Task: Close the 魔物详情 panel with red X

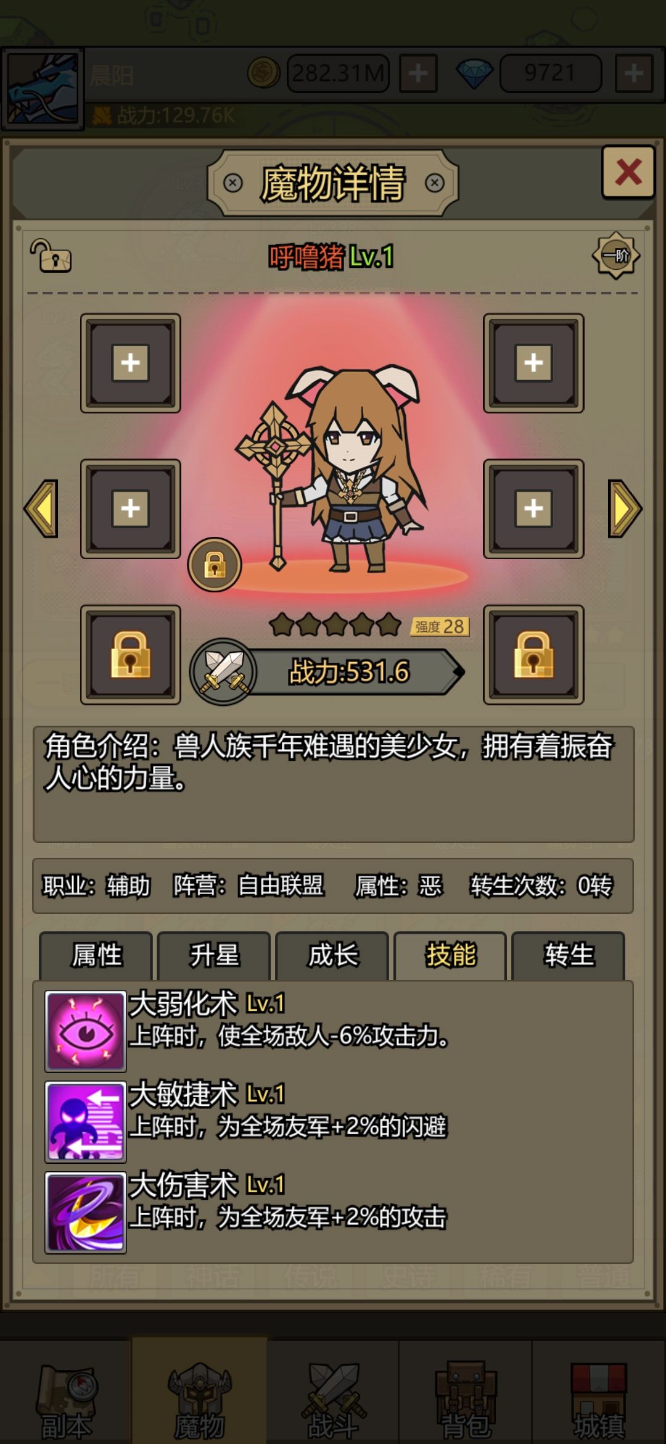Action: (x=628, y=172)
